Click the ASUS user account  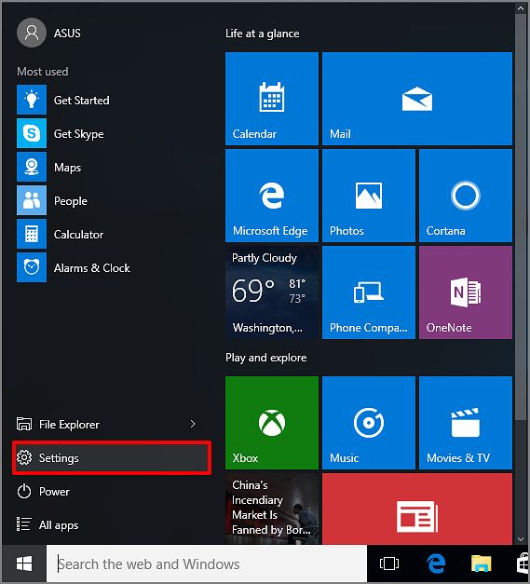tap(48, 33)
